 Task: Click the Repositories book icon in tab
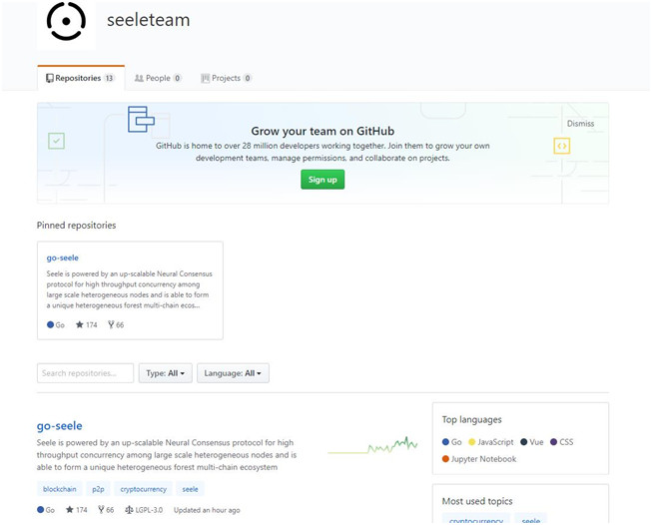click(x=50, y=78)
